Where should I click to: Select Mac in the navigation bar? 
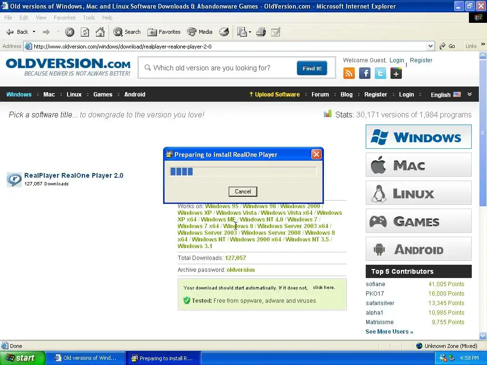pyautogui.click(x=49, y=95)
